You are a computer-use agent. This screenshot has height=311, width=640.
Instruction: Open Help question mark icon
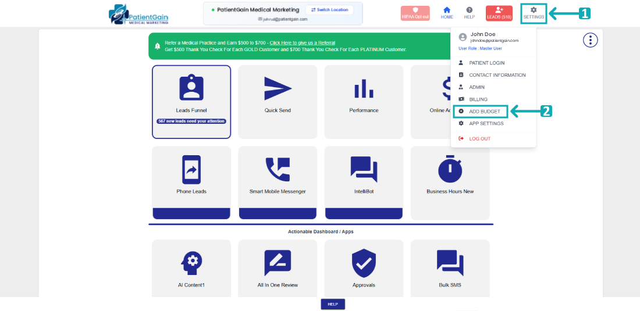(470, 13)
